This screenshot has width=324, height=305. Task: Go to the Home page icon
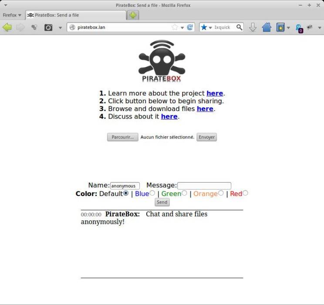pos(267,27)
